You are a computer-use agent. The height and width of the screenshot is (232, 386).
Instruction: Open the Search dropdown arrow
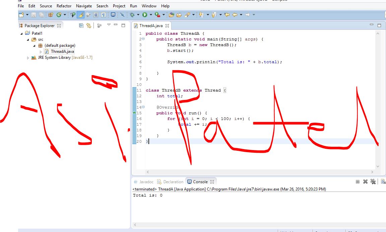[193, 15]
